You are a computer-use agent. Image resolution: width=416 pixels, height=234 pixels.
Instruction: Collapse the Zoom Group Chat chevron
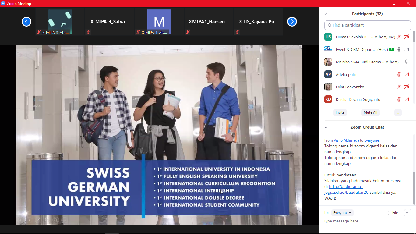326,127
